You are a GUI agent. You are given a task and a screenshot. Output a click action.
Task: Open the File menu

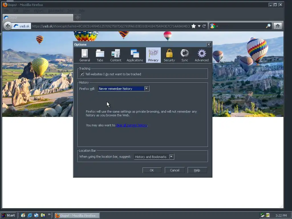(7, 11)
